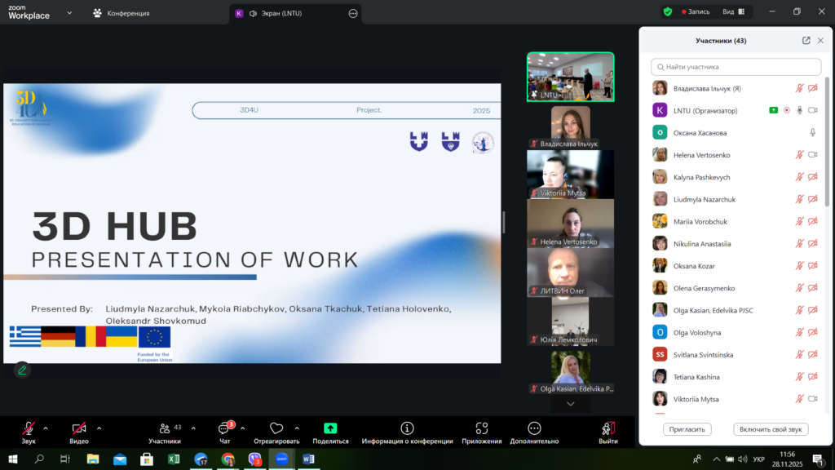The image size is (835, 470).
Task: Open conference information (Информация о конференции) icon
Action: point(407,428)
